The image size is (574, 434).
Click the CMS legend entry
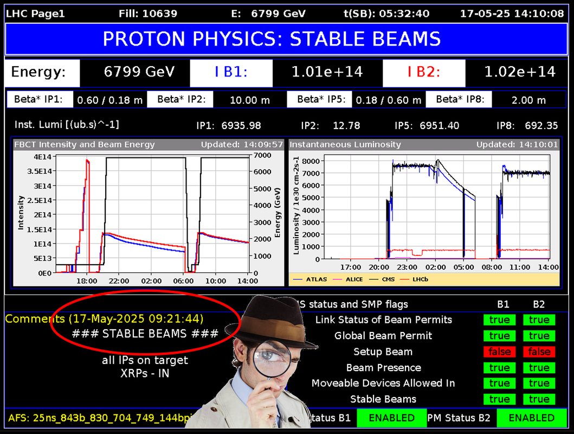[x=382, y=279]
